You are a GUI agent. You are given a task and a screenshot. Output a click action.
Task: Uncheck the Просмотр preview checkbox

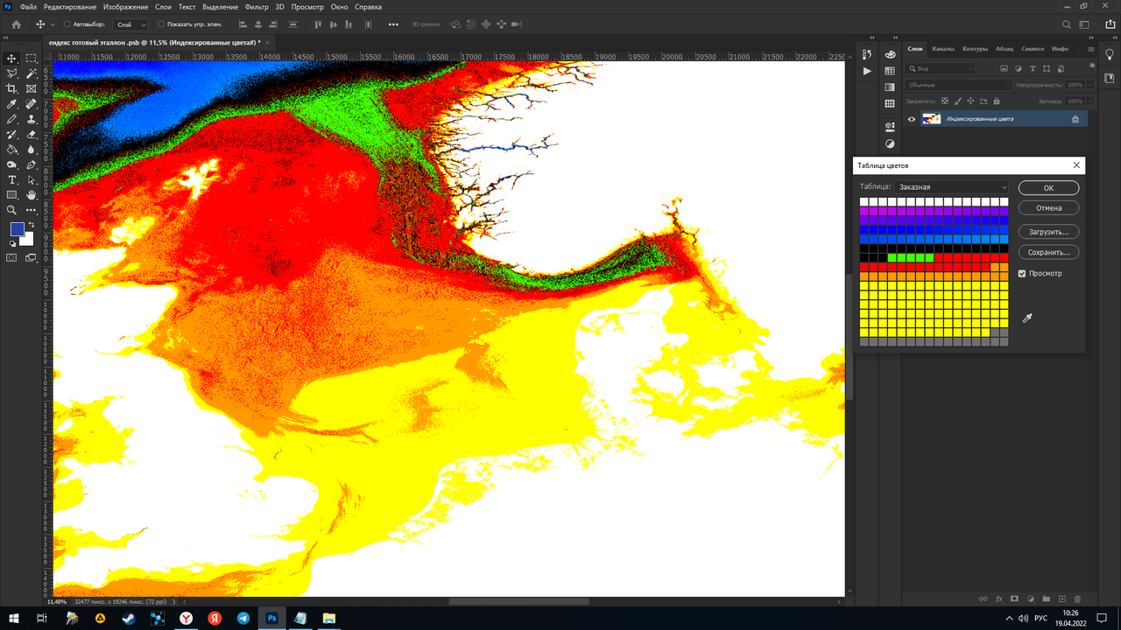(1022, 274)
